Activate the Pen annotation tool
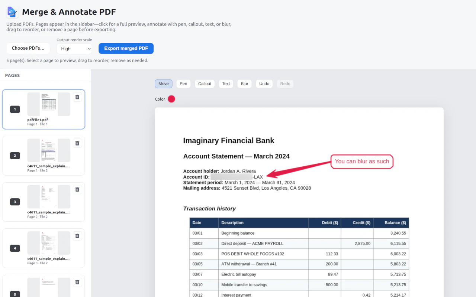The height and width of the screenshot is (297, 476). (x=183, y=84)
